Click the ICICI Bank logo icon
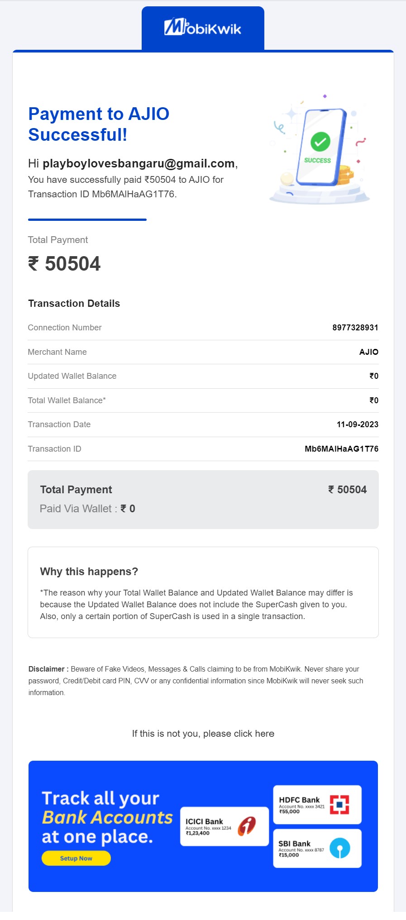406x920 pixels. click(247, 826)
